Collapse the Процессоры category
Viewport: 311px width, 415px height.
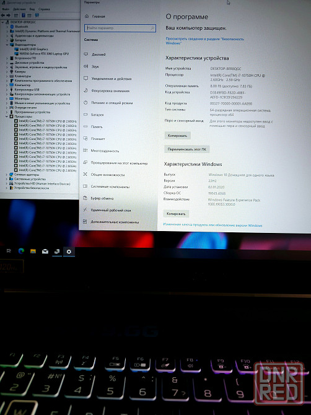pyautogui.click(x=7, y=116)
